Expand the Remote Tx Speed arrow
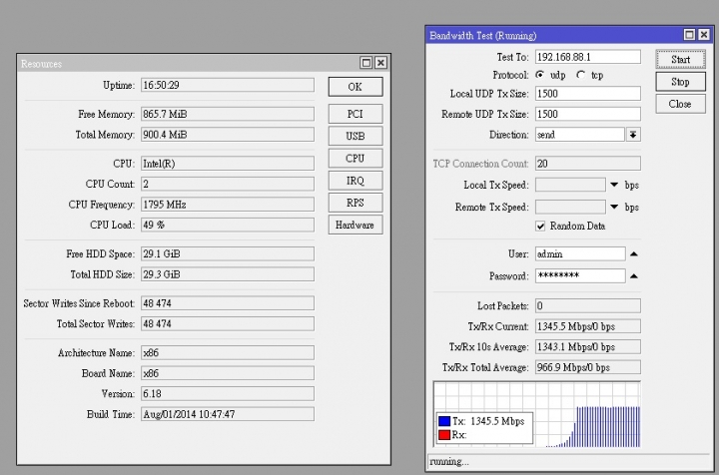This screenshot has width=719, height=475. [614, 207]
